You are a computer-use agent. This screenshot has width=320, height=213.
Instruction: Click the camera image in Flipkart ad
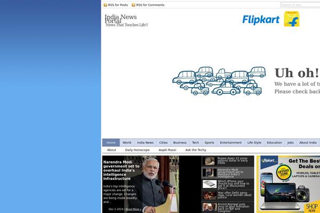point(302,194)
